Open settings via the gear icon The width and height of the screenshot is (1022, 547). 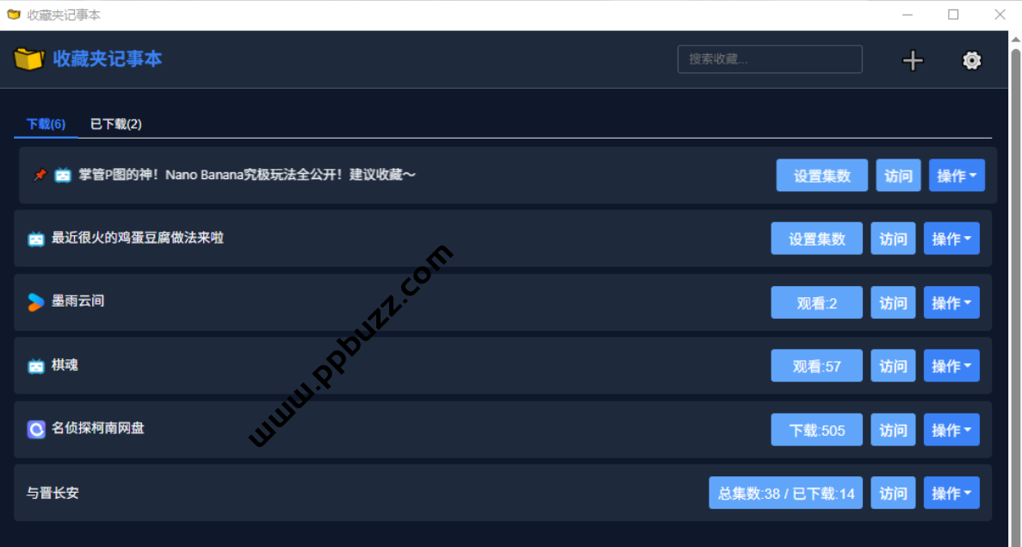click(x=971, y=60)
